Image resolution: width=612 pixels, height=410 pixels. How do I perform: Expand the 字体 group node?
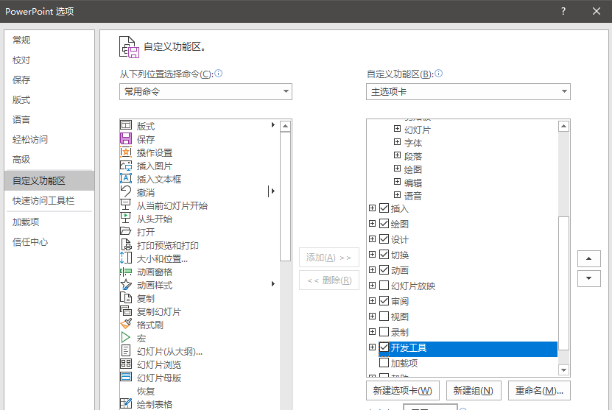pyautogui.click(x=398, y=142)
